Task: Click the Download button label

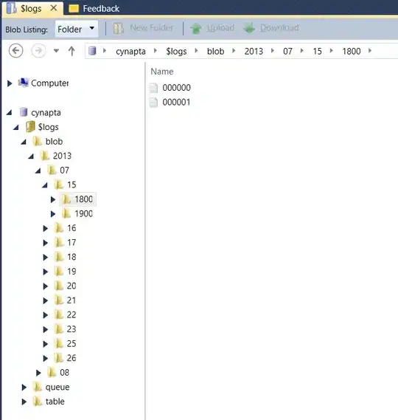Action: tap(279, 27)
